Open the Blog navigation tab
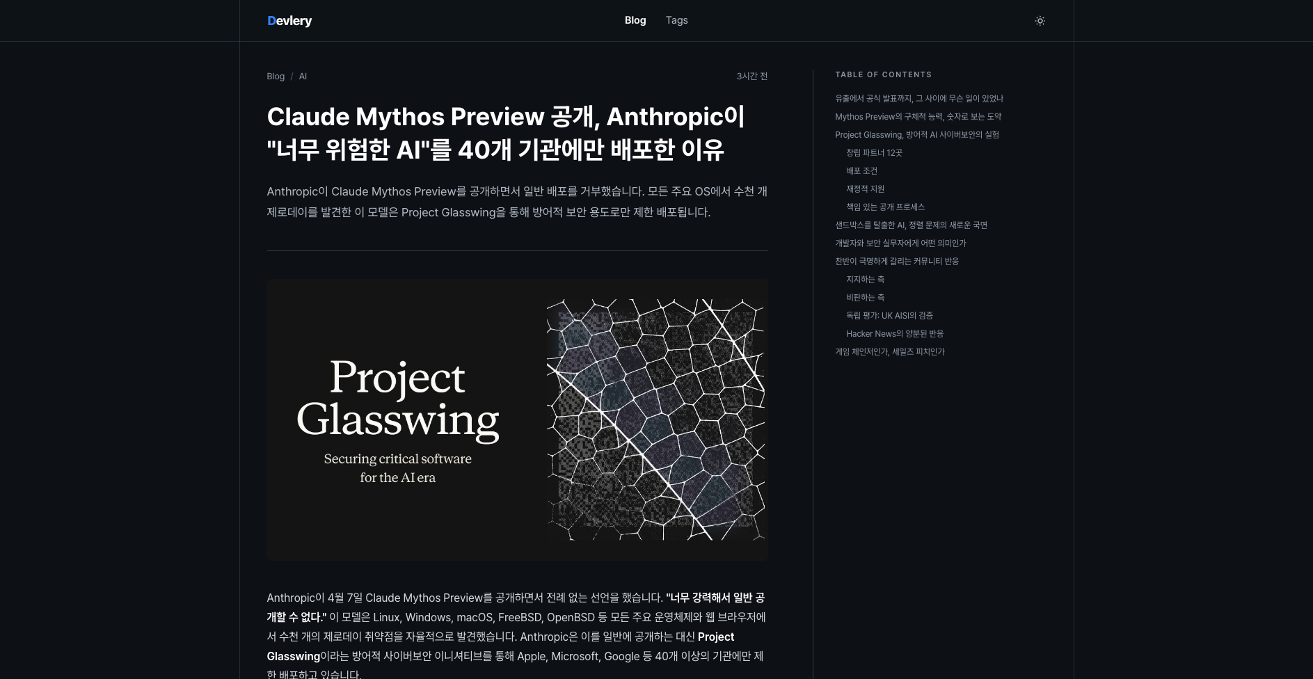Viewport: 1313px width, 679px height. [635, 20]
